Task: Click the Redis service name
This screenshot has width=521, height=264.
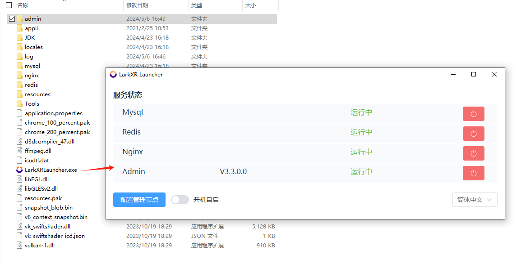Action: point(132,132)
